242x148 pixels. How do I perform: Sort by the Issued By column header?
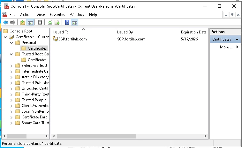[x=147, y=32]
